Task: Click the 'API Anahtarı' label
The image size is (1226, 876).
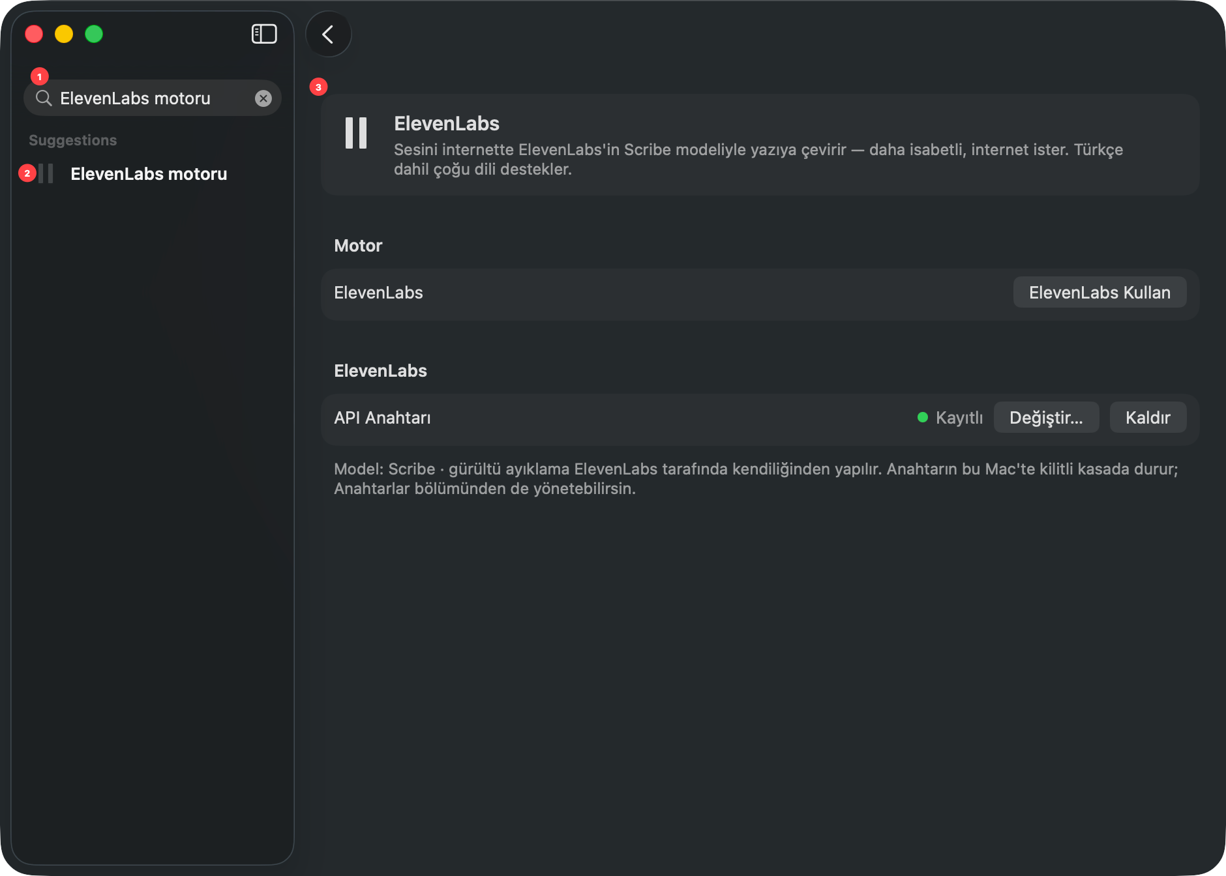Action: pos(382,418)
